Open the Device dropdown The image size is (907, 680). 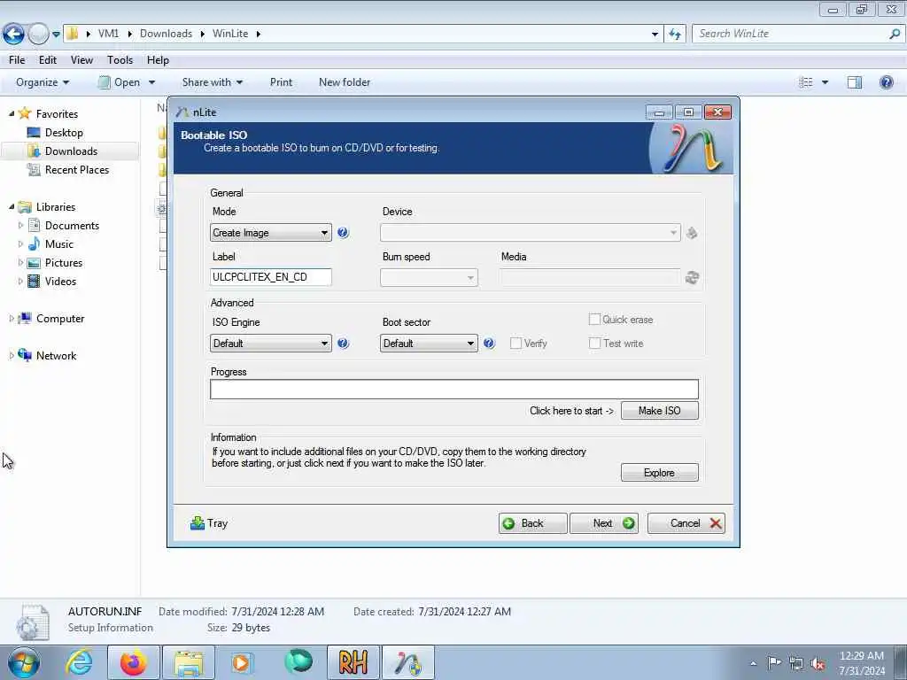pos(530,233)
